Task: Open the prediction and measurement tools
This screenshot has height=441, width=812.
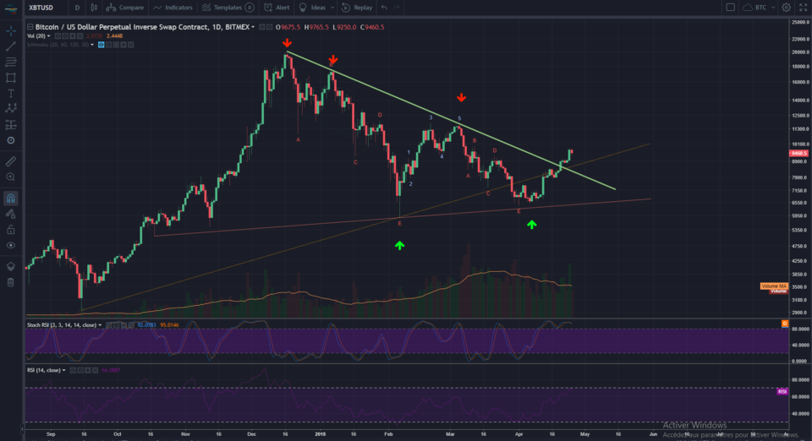Action: coord(10,124)
